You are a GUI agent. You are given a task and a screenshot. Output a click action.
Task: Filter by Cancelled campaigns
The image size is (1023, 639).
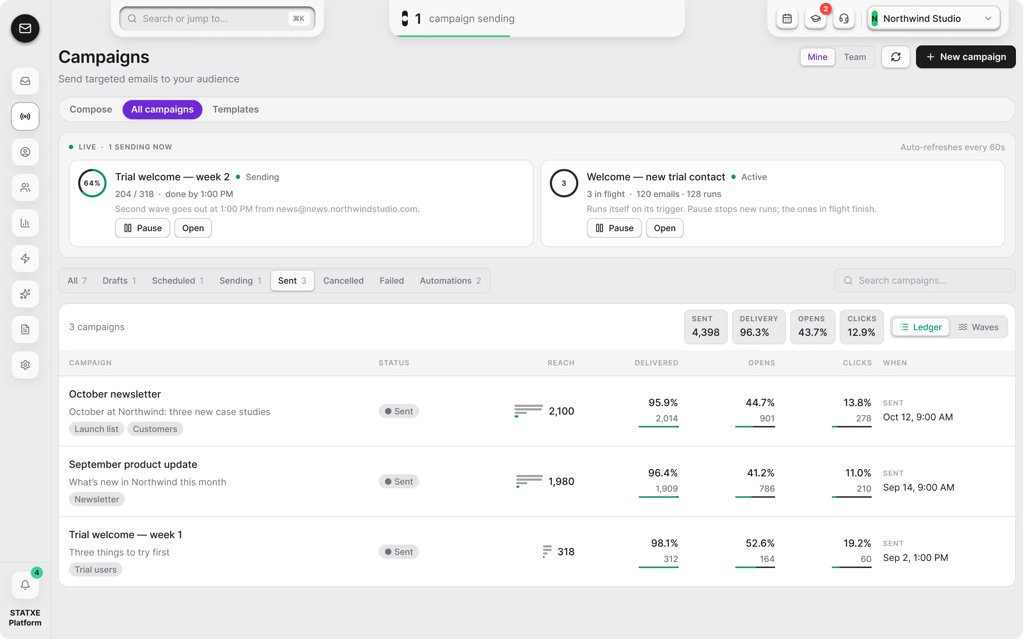[343, 280]
